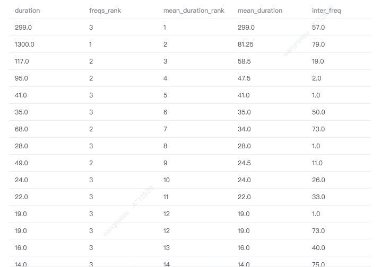Select the mean_duration cell showing 47.5
Image resolution: width=381 pixels, height=267 pixels.
(x=244, y=78)
